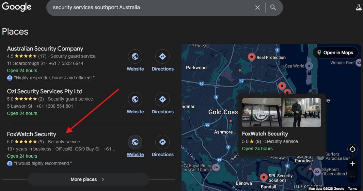The width and height of the screenshot is (363, 191).
Task: Click the security guard photo in map card
Action: pos(301,113)
